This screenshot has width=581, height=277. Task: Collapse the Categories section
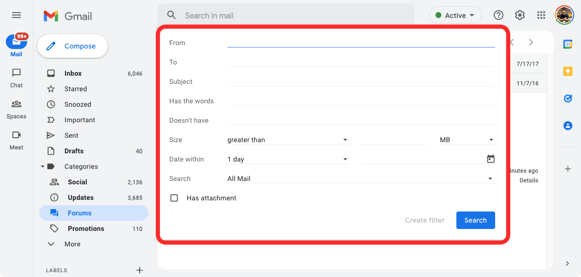coord(43,166)
